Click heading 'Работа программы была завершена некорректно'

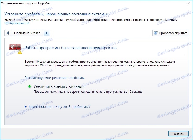tap(71, 48)
